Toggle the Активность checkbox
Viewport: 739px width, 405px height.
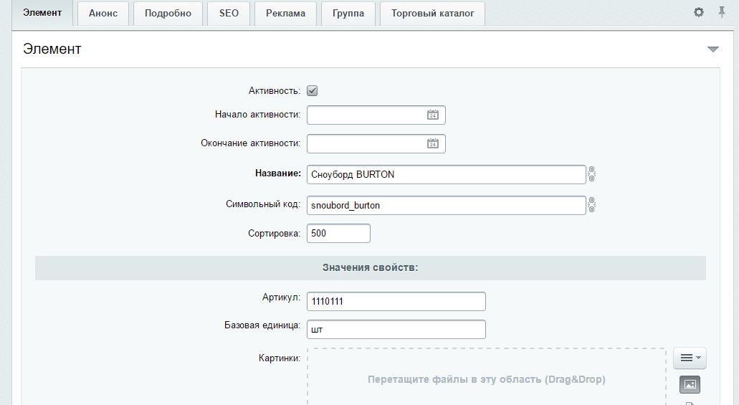click(312, 91)
